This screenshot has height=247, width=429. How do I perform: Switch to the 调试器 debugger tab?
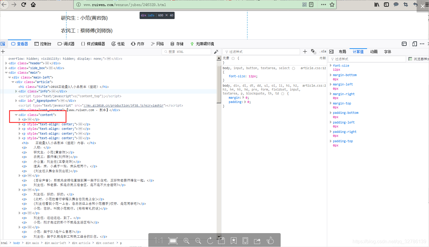[x=66, y=44]
